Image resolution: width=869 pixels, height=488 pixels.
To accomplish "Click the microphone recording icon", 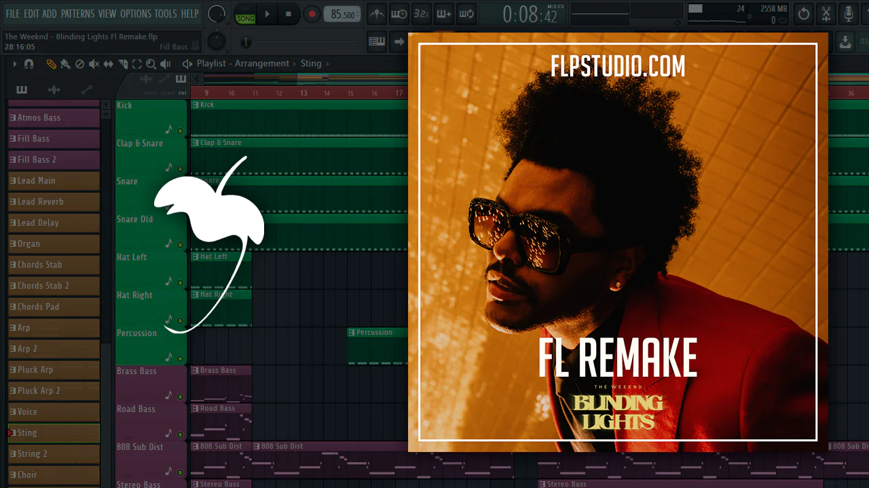I will 848,14.
